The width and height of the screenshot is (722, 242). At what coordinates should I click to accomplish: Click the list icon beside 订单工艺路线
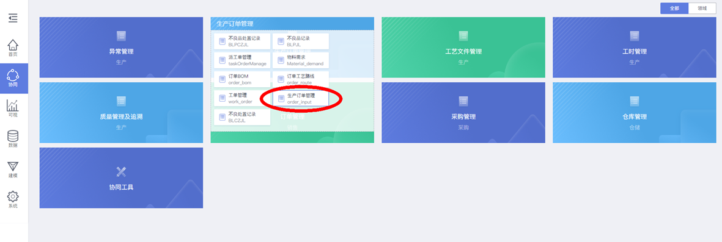(x=281, y=79)
